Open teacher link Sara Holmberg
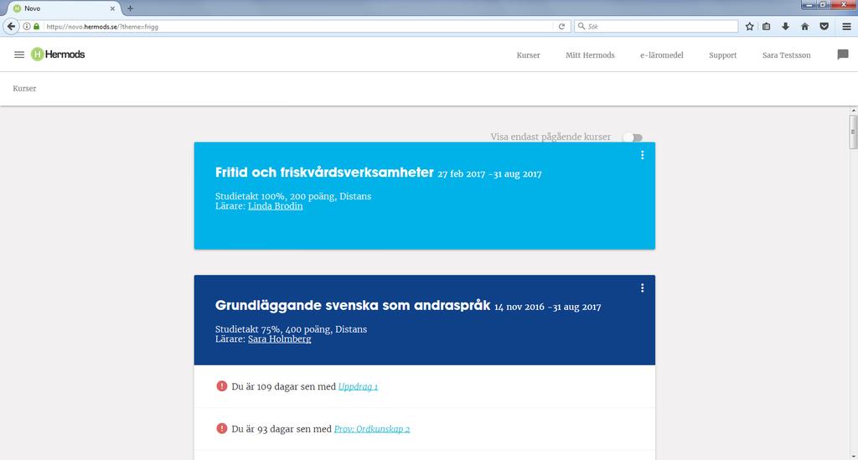Screen dimensions: 858x460 [280, 339]
